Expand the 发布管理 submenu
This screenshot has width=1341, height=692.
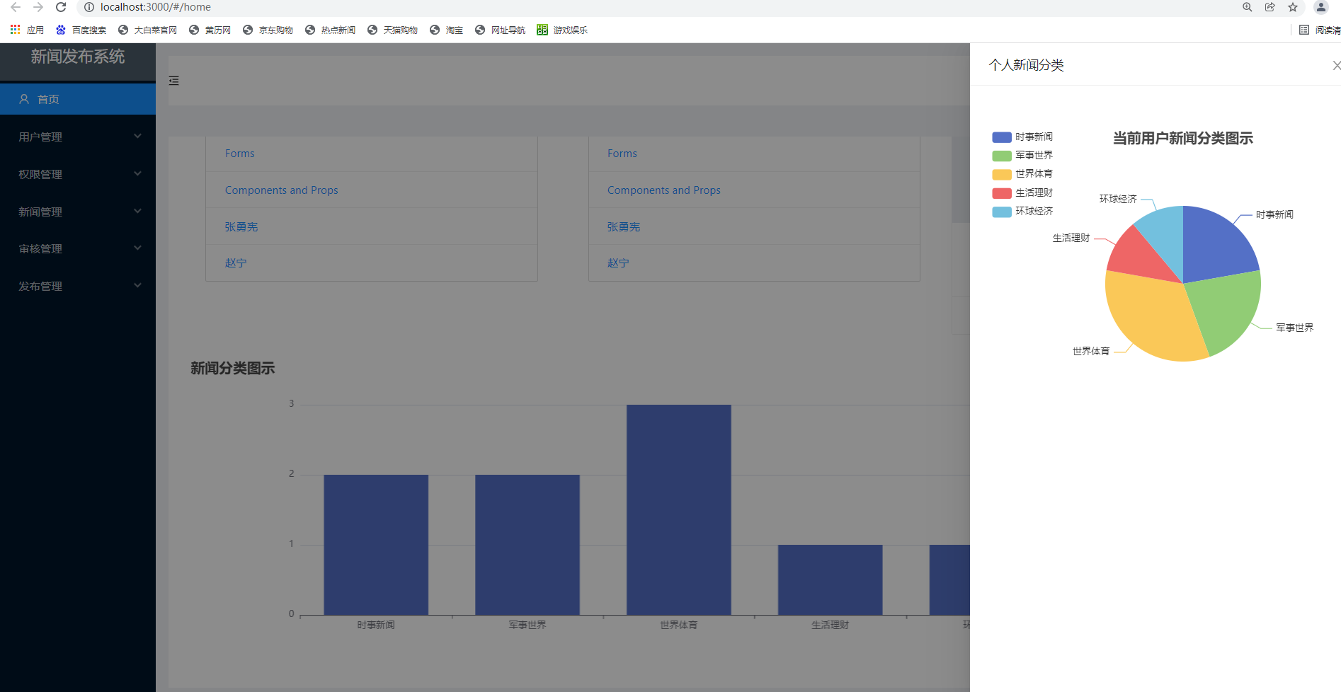pyautogui.click(x=78, y=286)
